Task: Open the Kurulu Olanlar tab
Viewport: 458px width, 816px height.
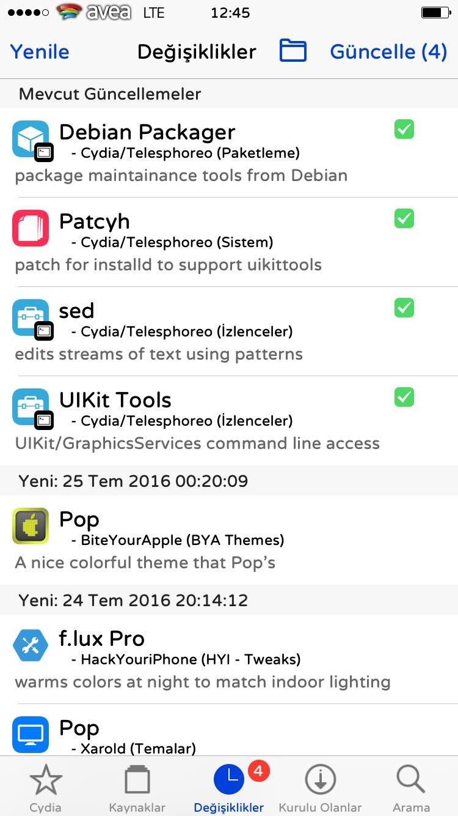Action: coord(321,788)
